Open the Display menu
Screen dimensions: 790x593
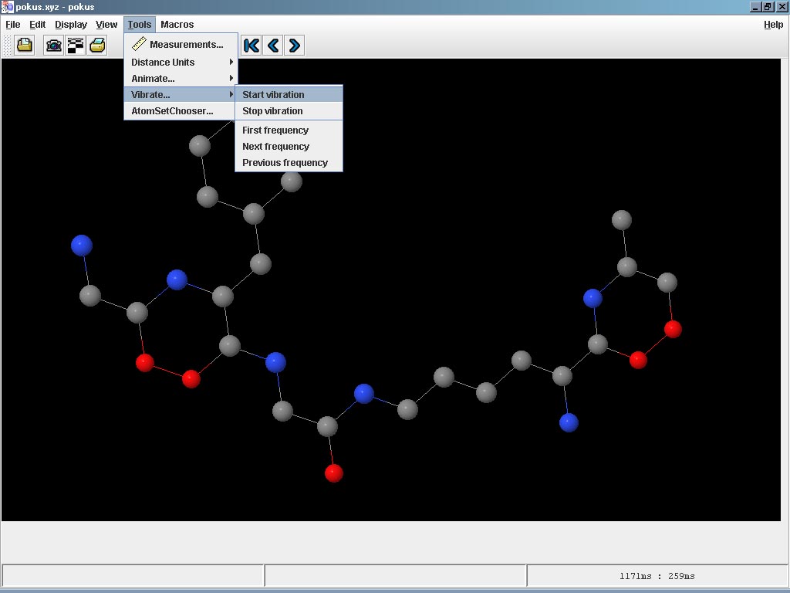click(x=71, y=24)
